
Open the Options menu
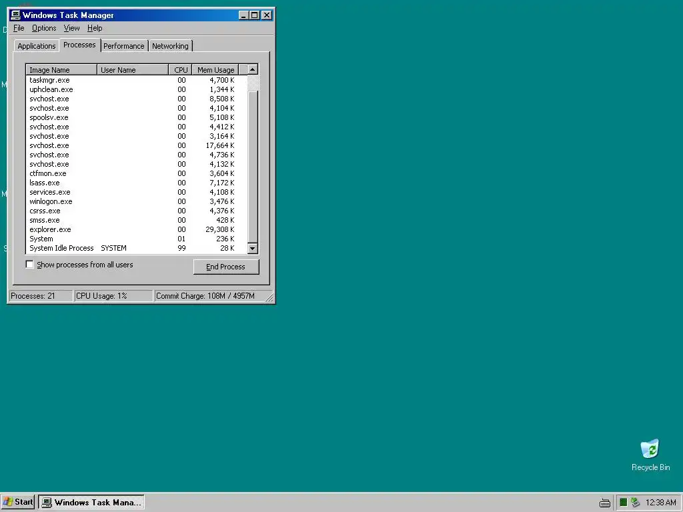[44, 28]
